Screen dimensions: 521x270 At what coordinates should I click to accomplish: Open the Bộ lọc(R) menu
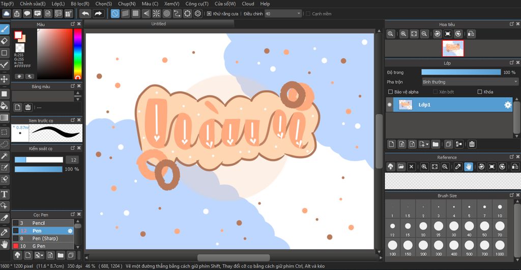[x=80, y=4]
